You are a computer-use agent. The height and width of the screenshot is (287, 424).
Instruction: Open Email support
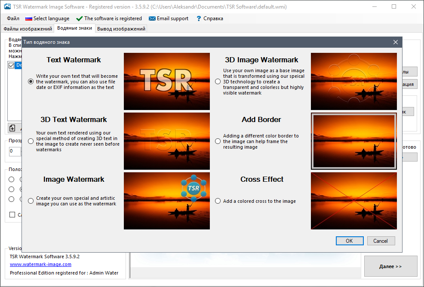(x=169, y=18)
